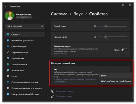Click the Правый канал label

coord(61,37)
